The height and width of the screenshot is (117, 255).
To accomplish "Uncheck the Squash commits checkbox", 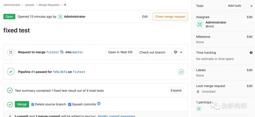I will tap(70, 104).
